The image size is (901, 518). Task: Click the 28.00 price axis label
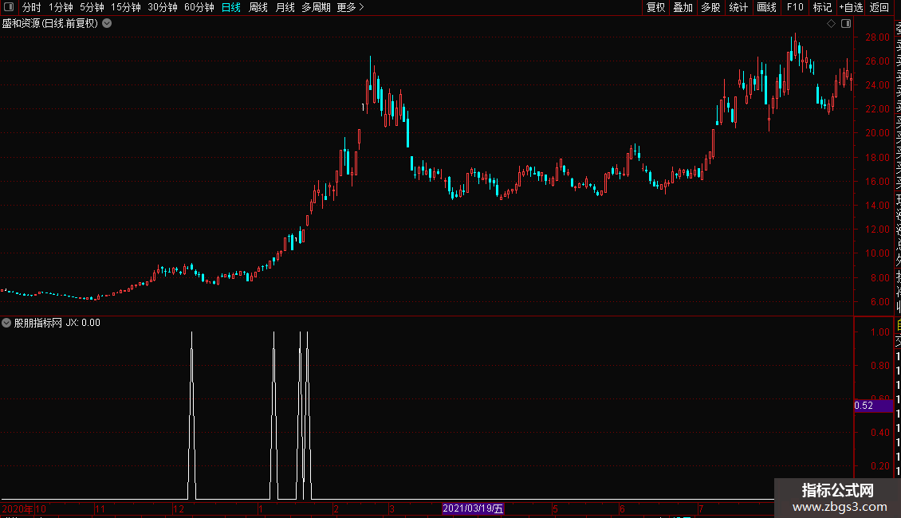pos(877,37)
